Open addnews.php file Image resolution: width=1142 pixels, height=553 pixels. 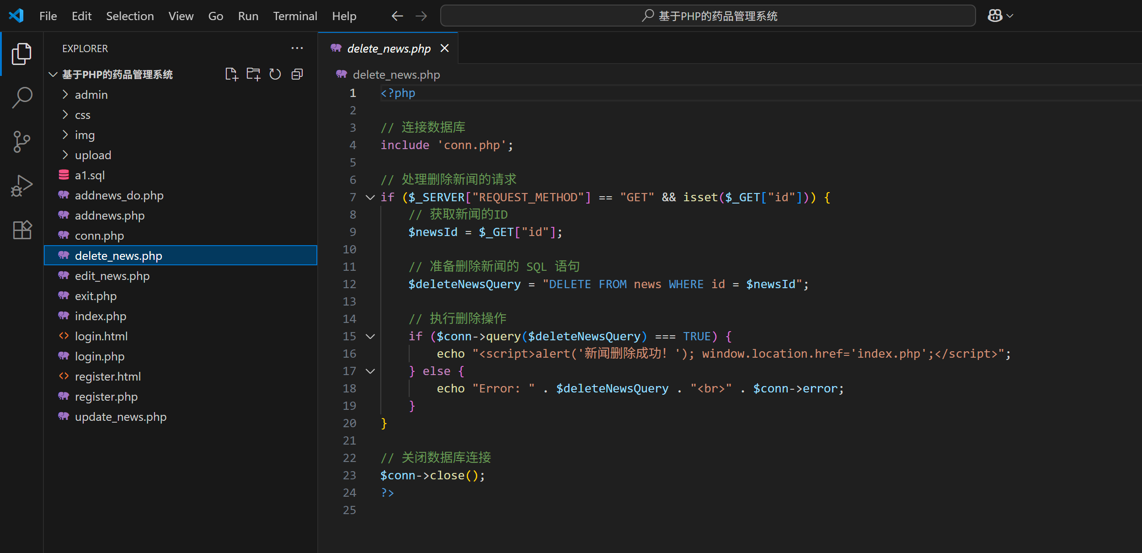coord(181,215)
